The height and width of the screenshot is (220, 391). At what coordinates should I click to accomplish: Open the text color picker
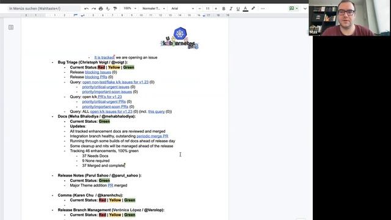coord(246,9)
